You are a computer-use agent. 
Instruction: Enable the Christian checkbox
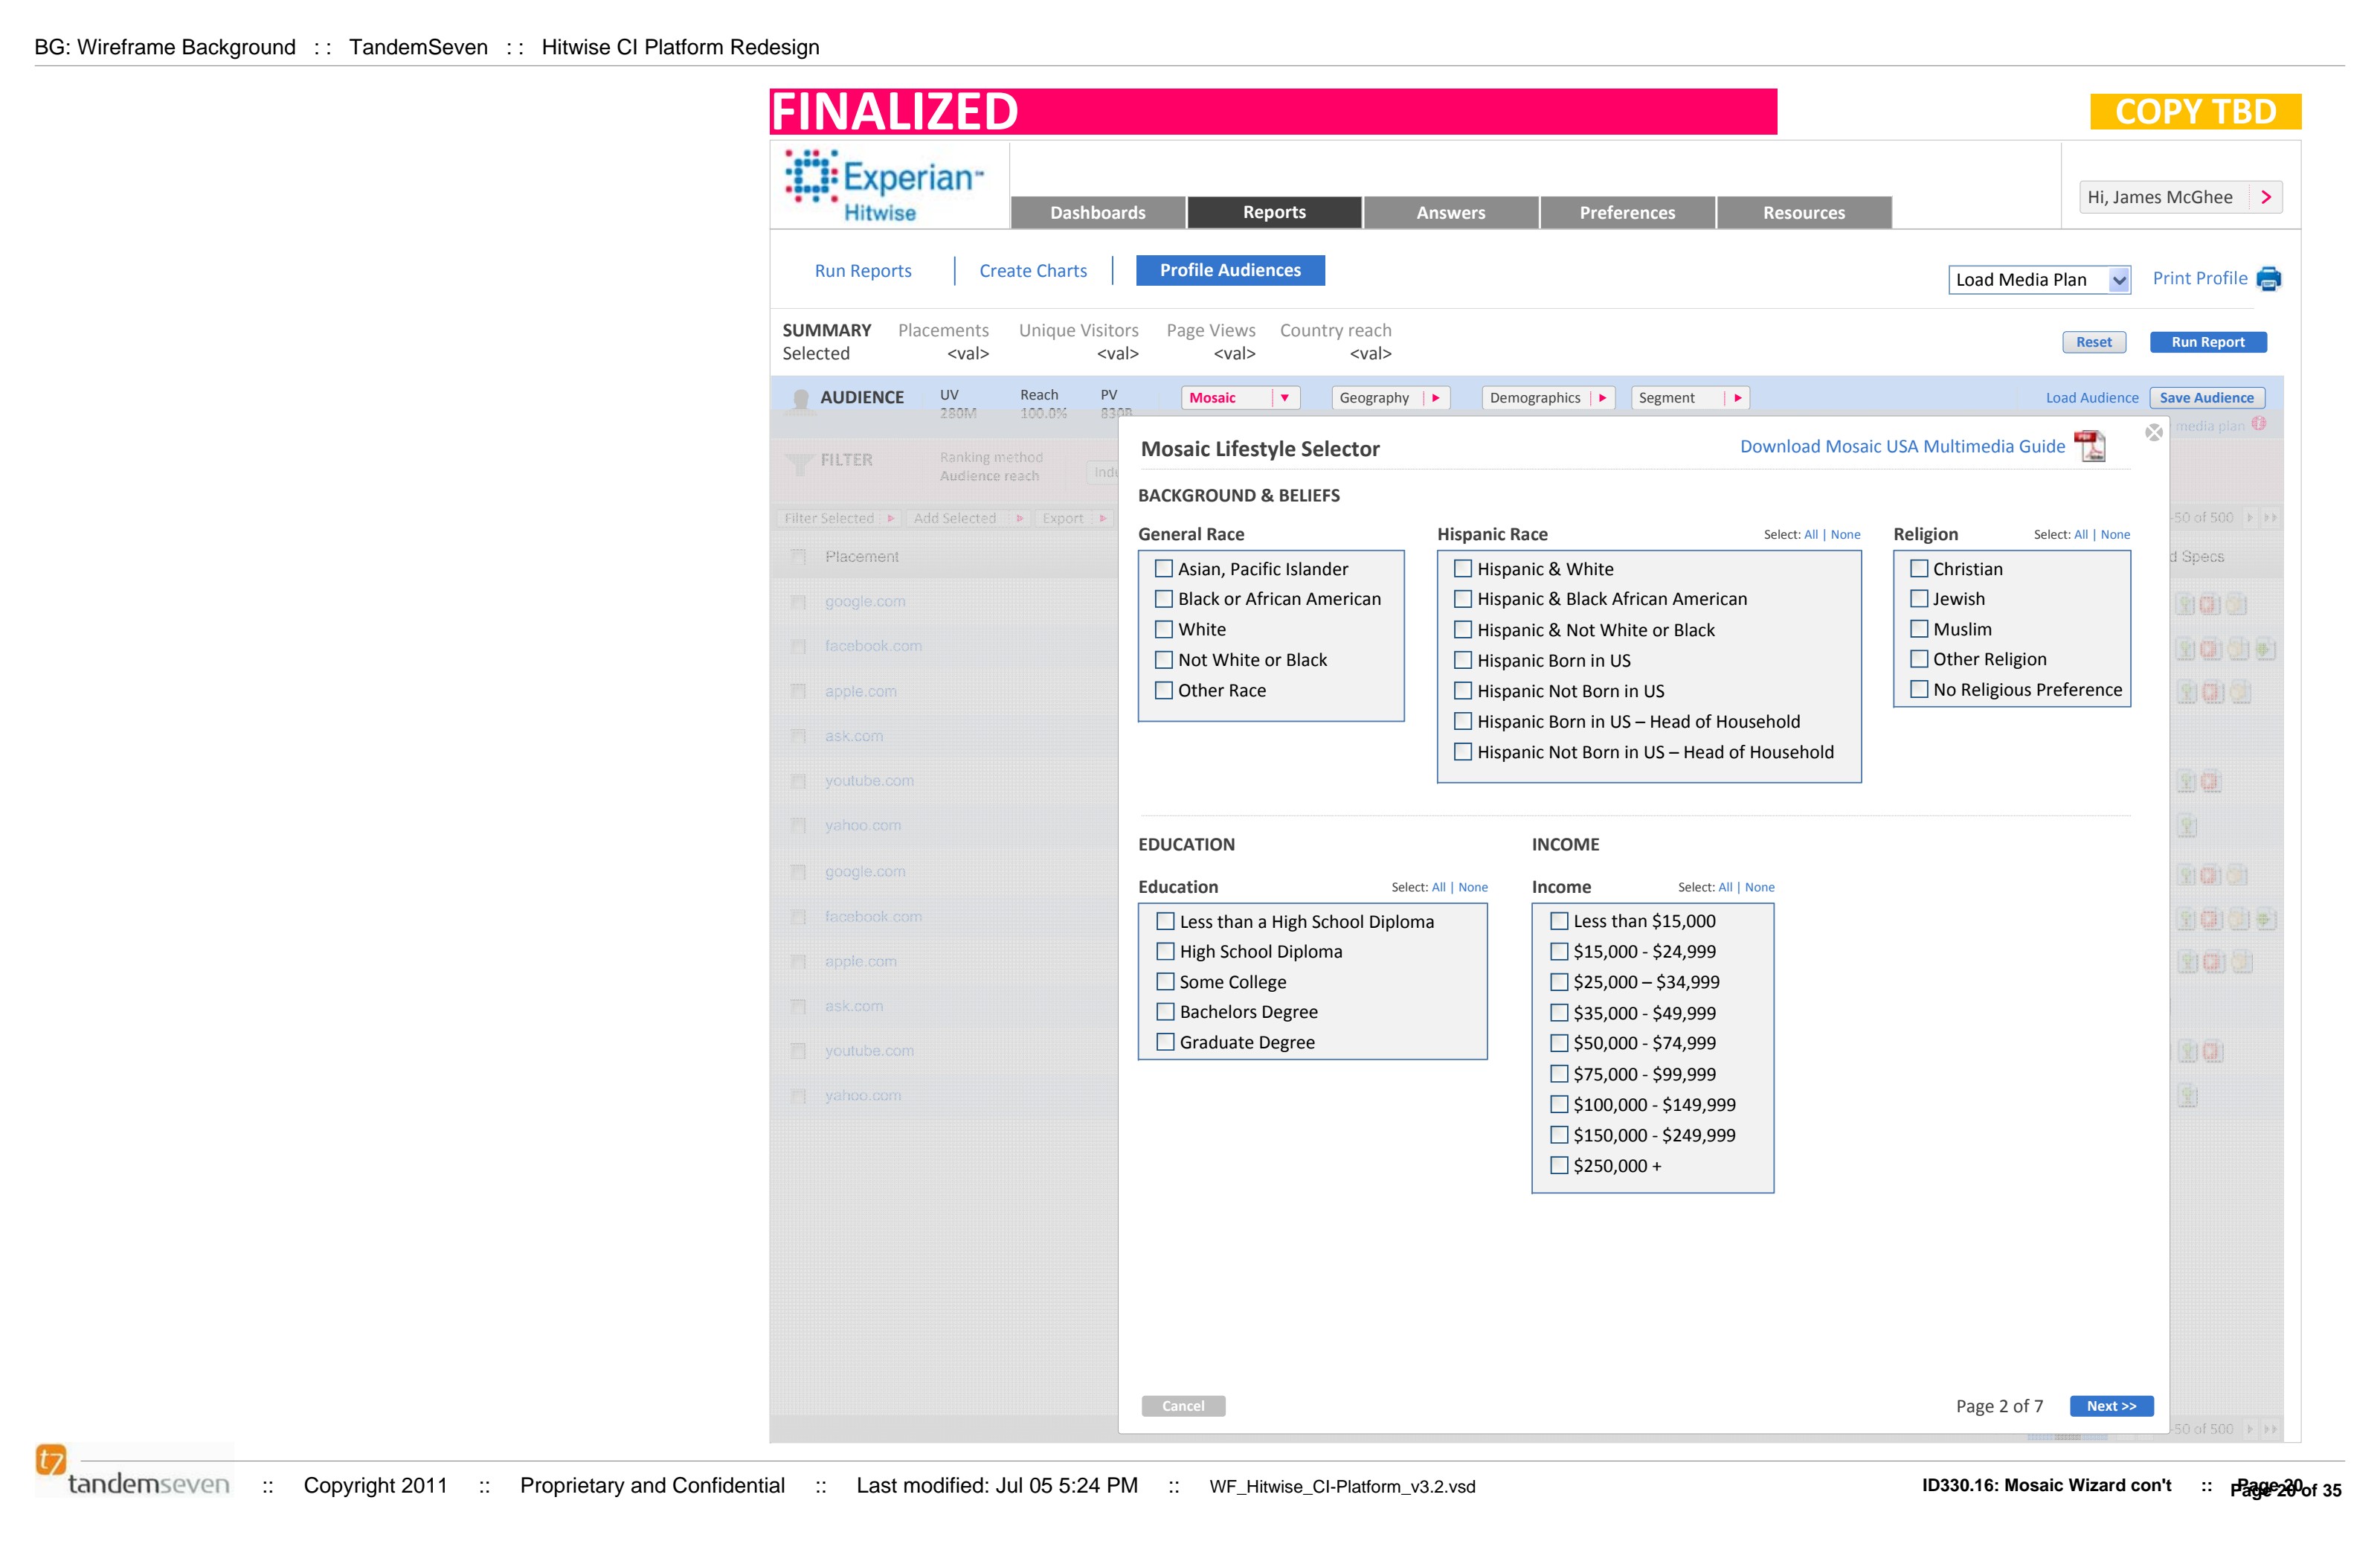[1919, 568]
